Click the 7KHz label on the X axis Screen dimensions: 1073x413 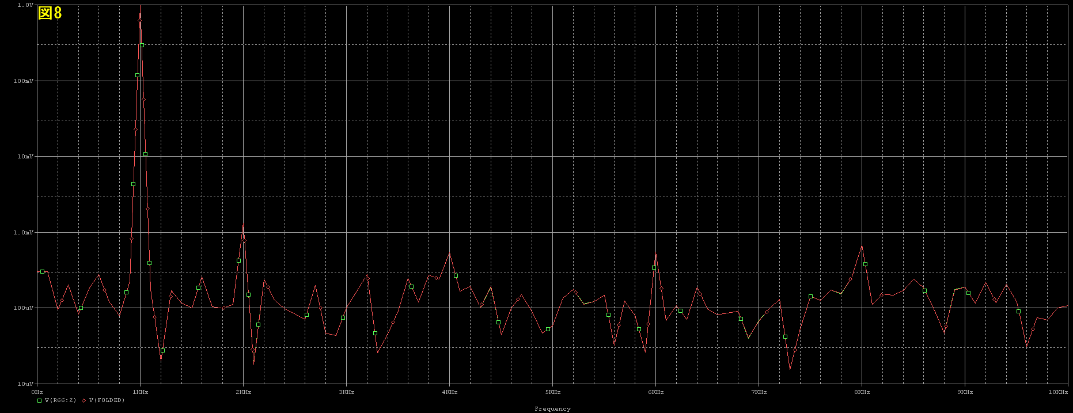(x=759, y=392)
